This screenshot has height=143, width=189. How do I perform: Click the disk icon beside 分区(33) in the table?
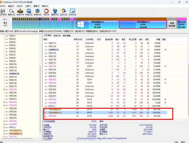(46, 116)
